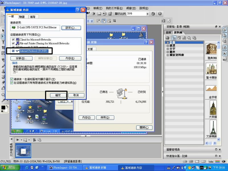
Task: Toggle the tree view icon in EasyPalette
Action: click(x=174, y=38)
